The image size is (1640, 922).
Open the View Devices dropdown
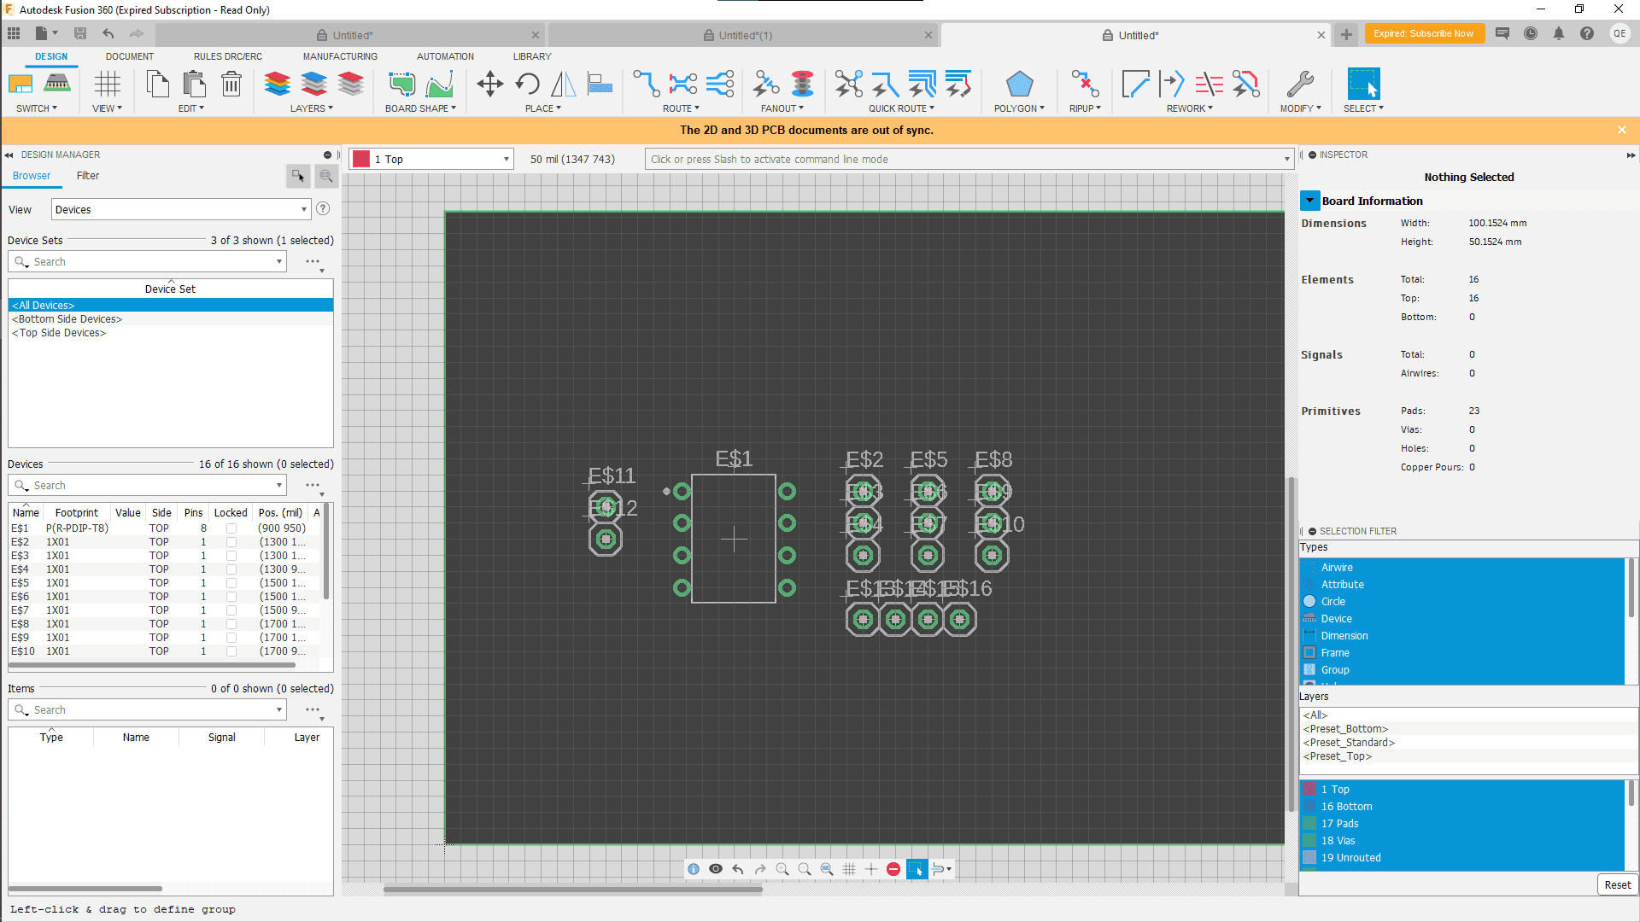coord(180,210)
